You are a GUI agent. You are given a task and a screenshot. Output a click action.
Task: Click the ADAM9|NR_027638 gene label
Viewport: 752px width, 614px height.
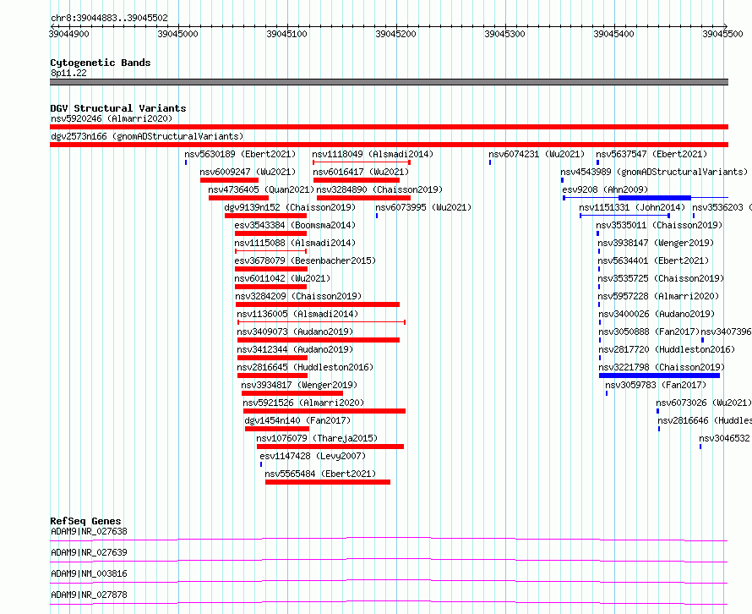[90, 531]
